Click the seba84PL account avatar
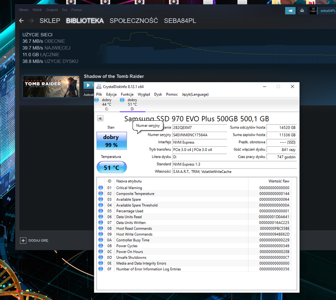Viewport: 336px width, 300px height. pyautogui.click(x=313, y=11)
